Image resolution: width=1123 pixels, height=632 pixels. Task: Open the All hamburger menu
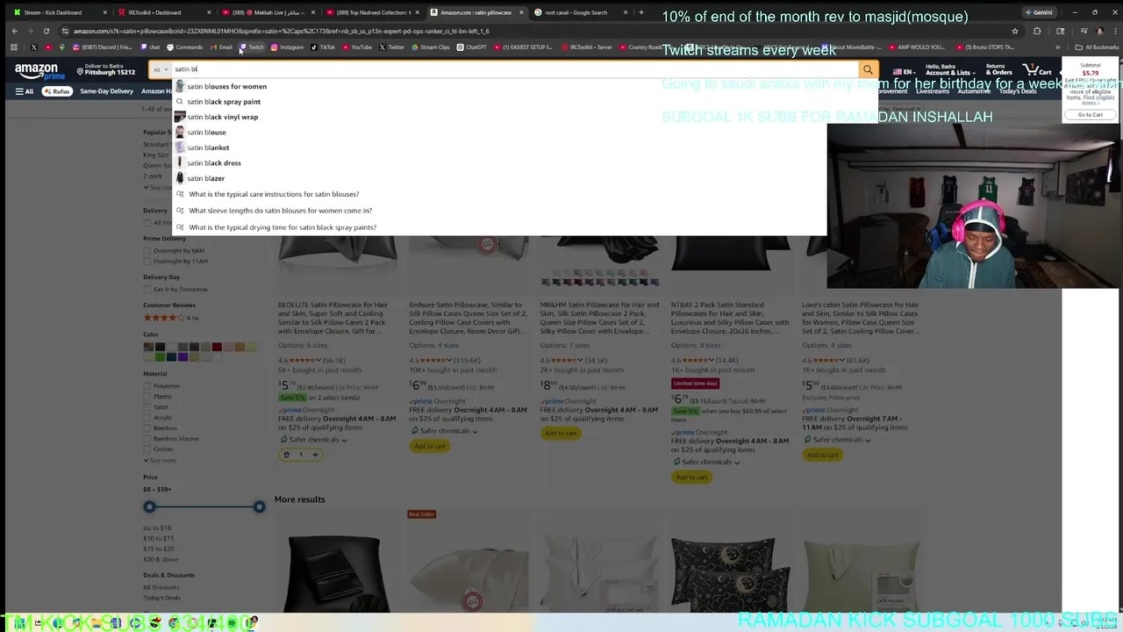click(24, 91)
